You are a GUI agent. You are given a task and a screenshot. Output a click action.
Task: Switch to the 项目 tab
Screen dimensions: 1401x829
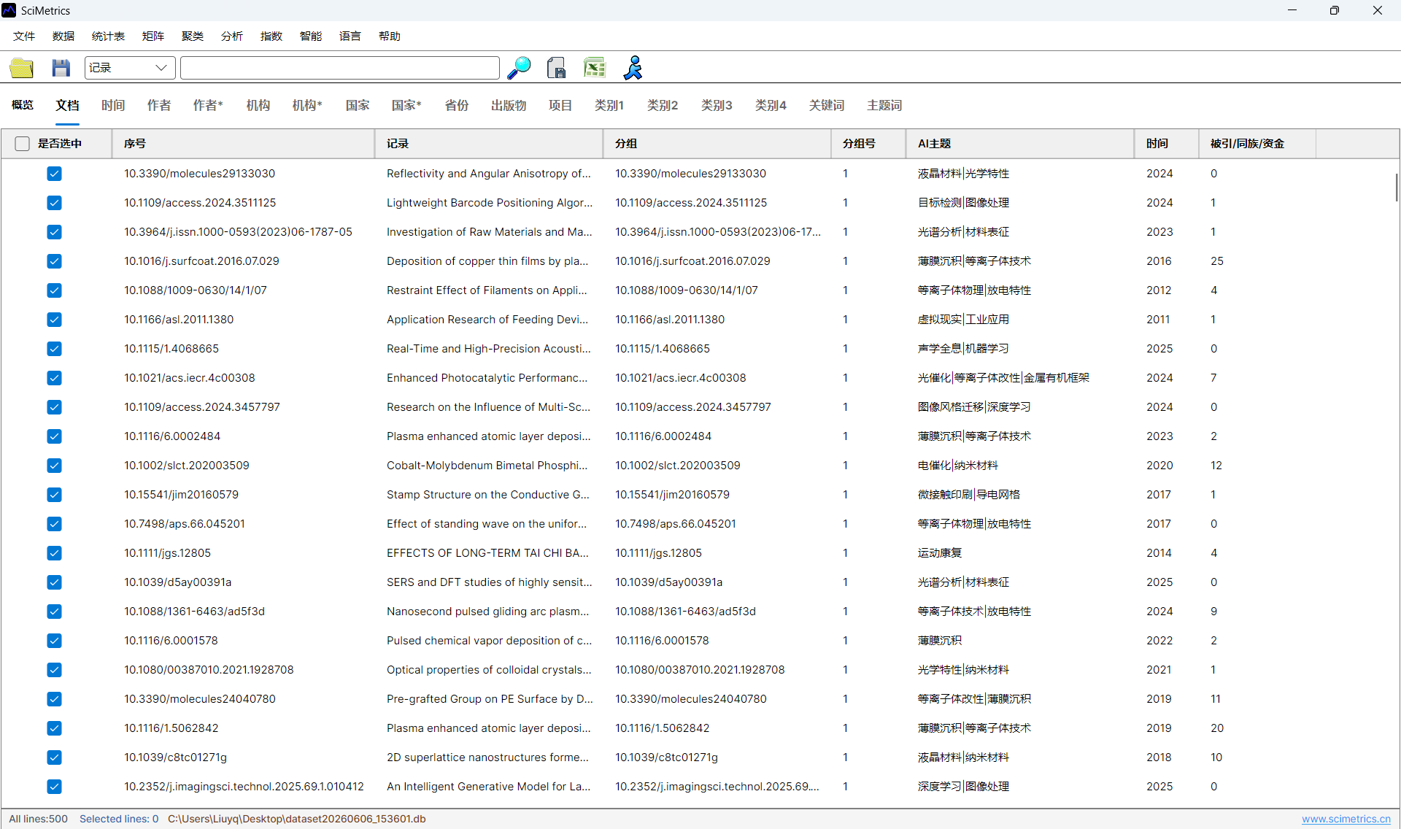pos(560,105)
